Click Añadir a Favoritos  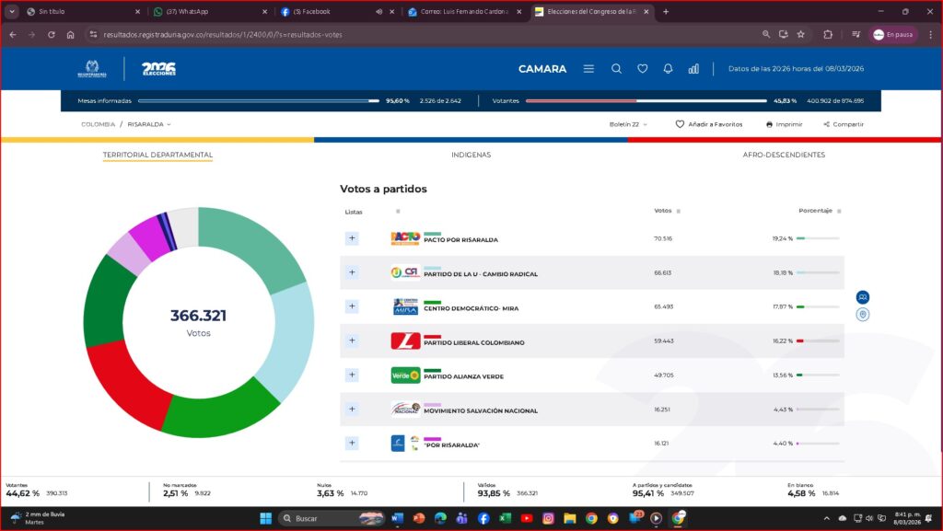(x=708, y=124)
